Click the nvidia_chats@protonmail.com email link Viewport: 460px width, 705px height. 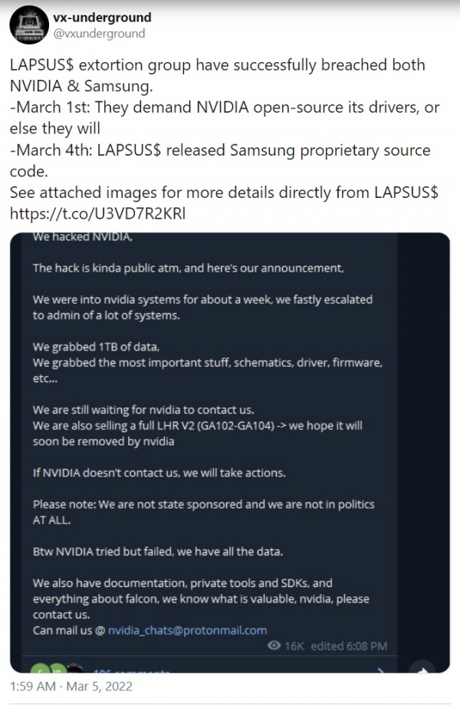click(187, 630)
